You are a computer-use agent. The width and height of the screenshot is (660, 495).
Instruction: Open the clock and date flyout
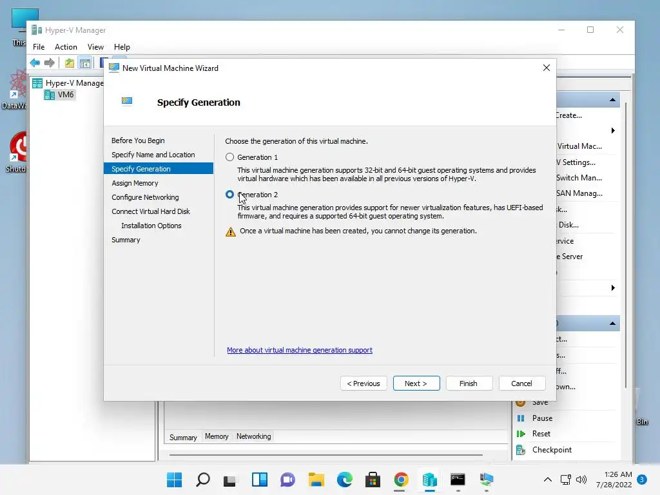614,480
